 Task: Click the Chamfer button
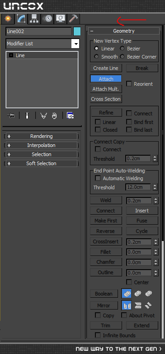tap(106, 262)
